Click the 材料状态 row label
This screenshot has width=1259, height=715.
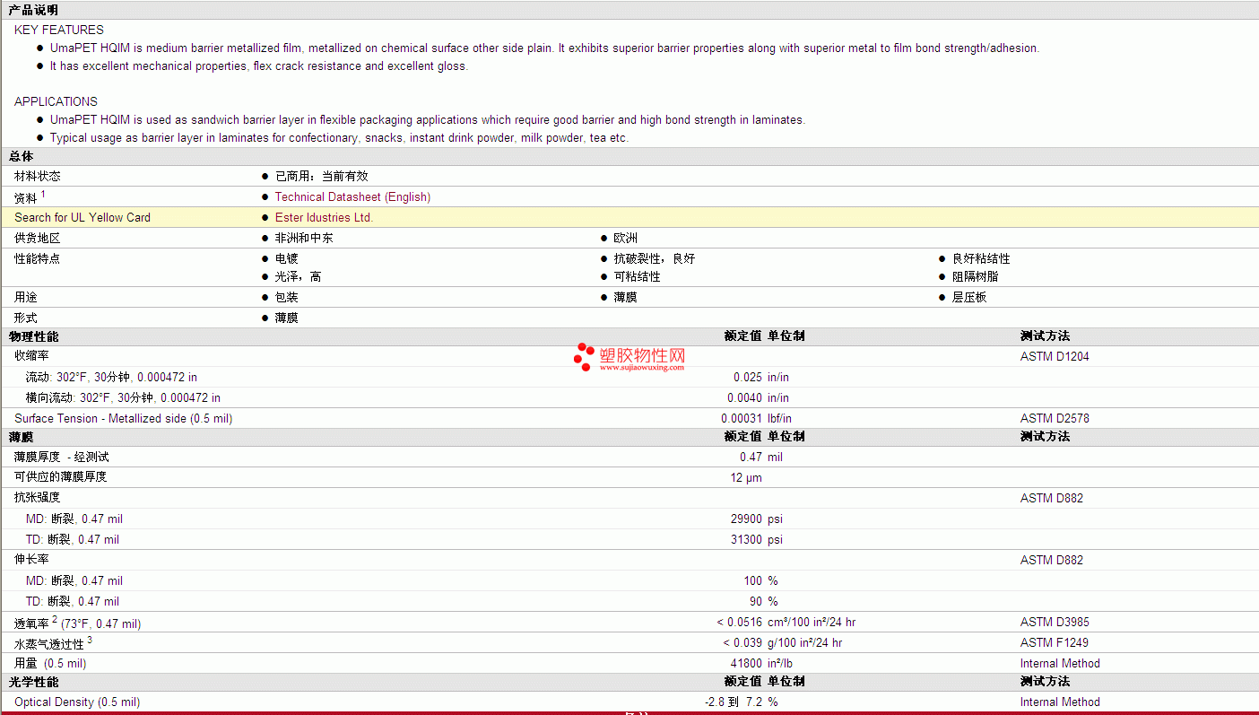pyautogui.click(x=38, y=177)
